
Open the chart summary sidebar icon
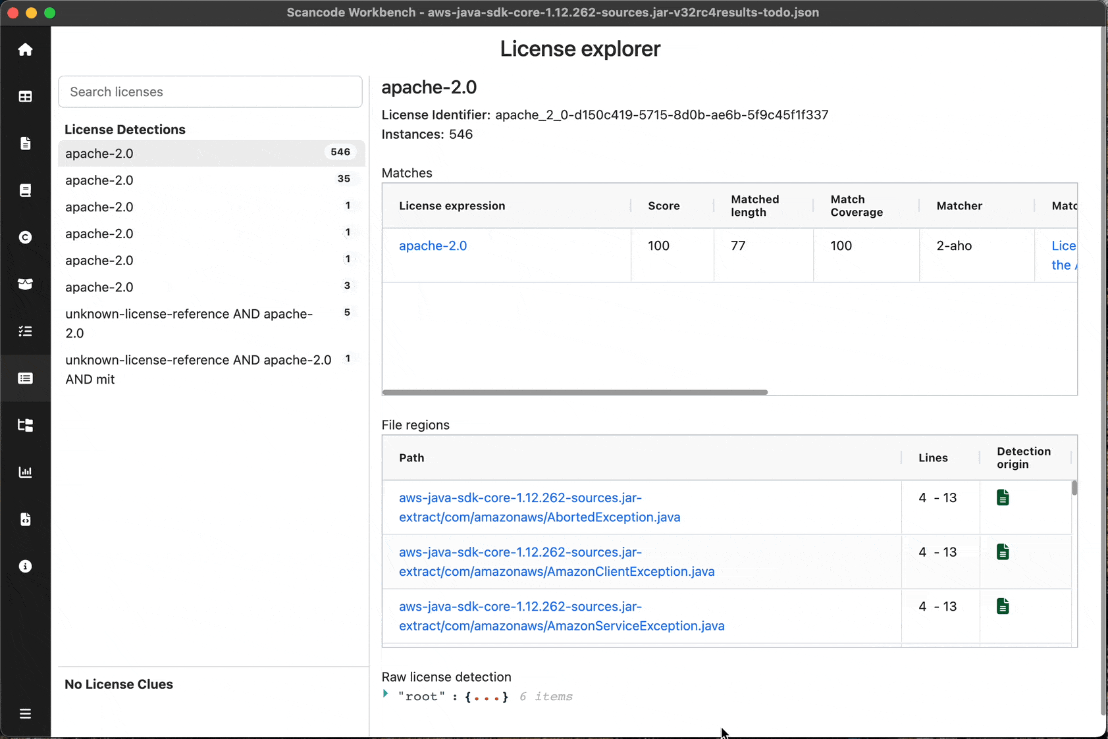[25, 472]
